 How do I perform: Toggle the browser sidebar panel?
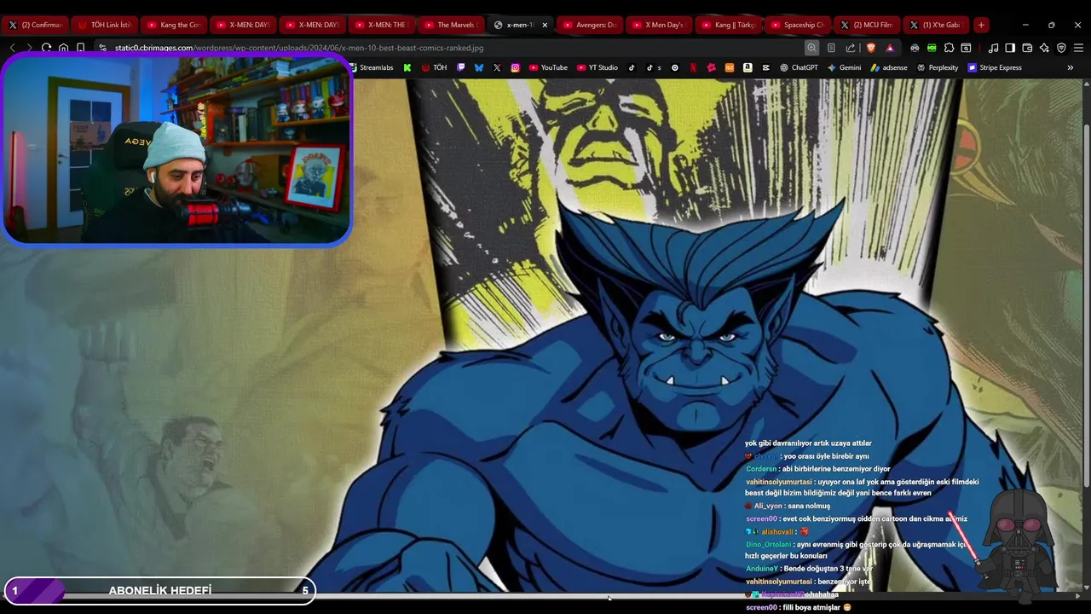(x=1010, y=48)
